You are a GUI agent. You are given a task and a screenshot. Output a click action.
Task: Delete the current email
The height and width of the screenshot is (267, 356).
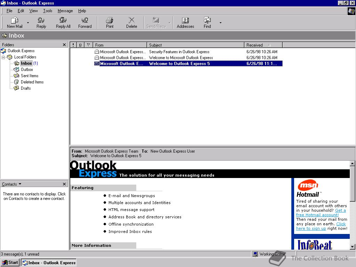click(x=132, y=22)
